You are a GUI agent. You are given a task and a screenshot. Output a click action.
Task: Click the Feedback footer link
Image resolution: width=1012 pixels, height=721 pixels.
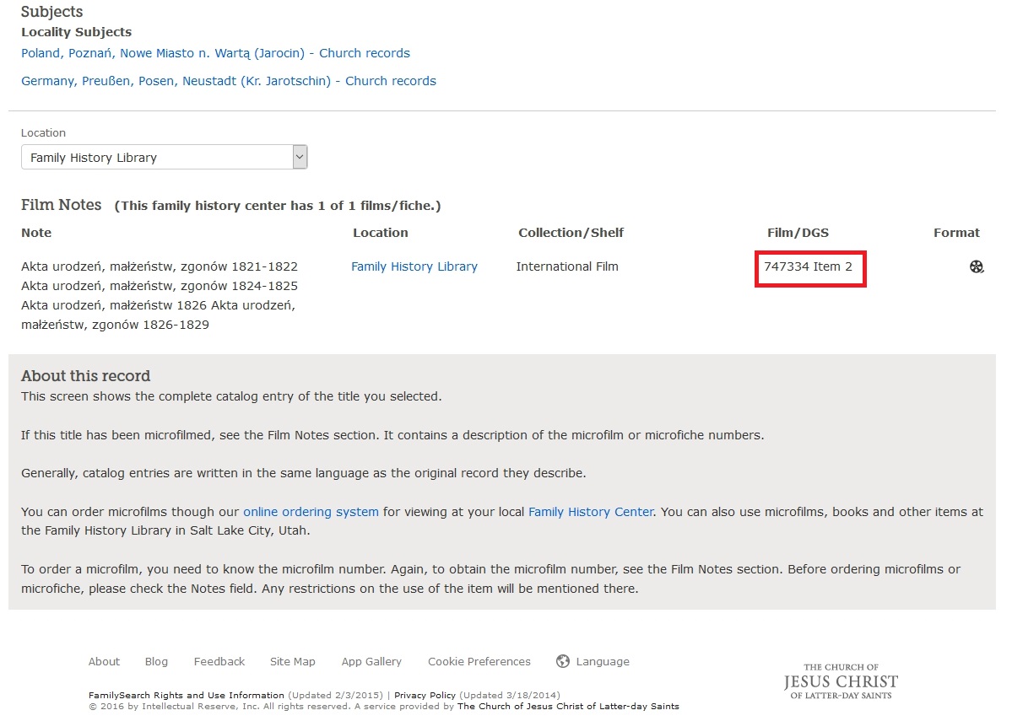[219, 662]
